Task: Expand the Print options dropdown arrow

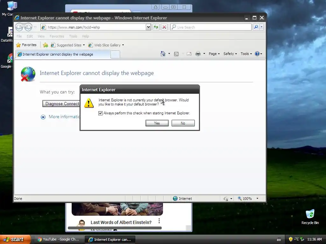Action: [x=204, y=54]
